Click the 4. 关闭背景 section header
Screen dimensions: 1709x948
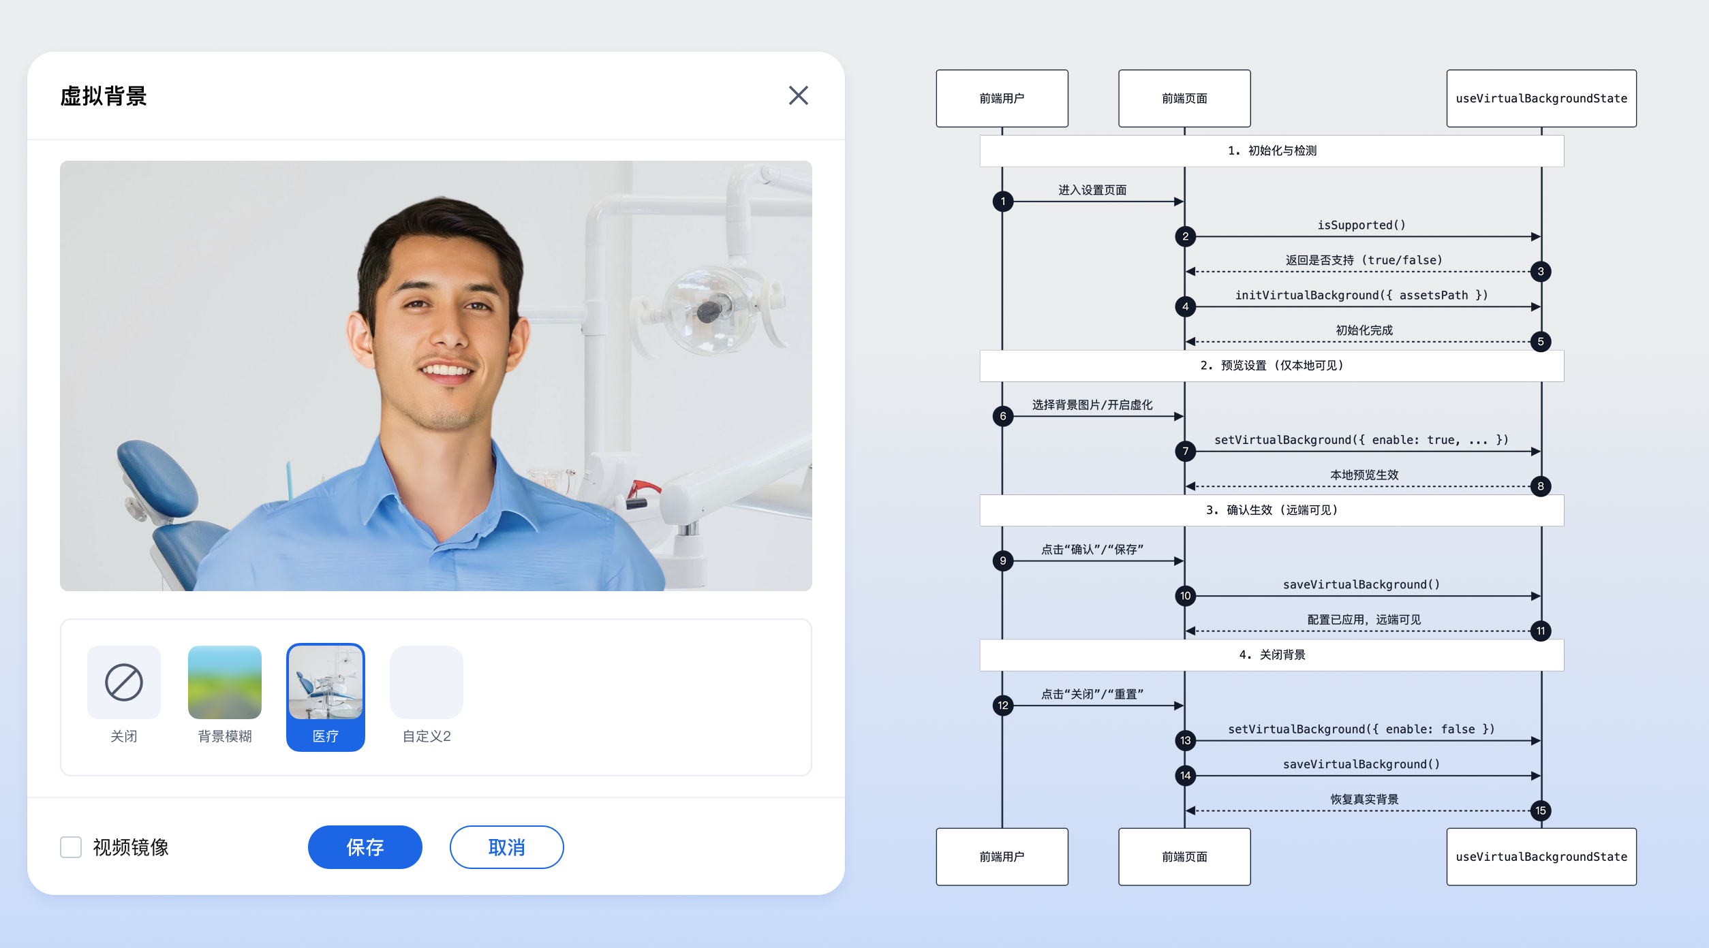click(1272, 654)
